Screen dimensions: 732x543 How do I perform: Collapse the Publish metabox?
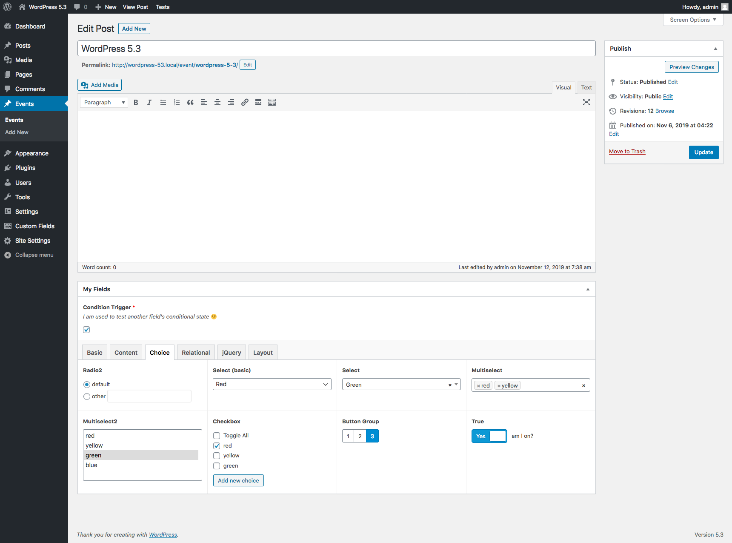click(x=715, y=49)
